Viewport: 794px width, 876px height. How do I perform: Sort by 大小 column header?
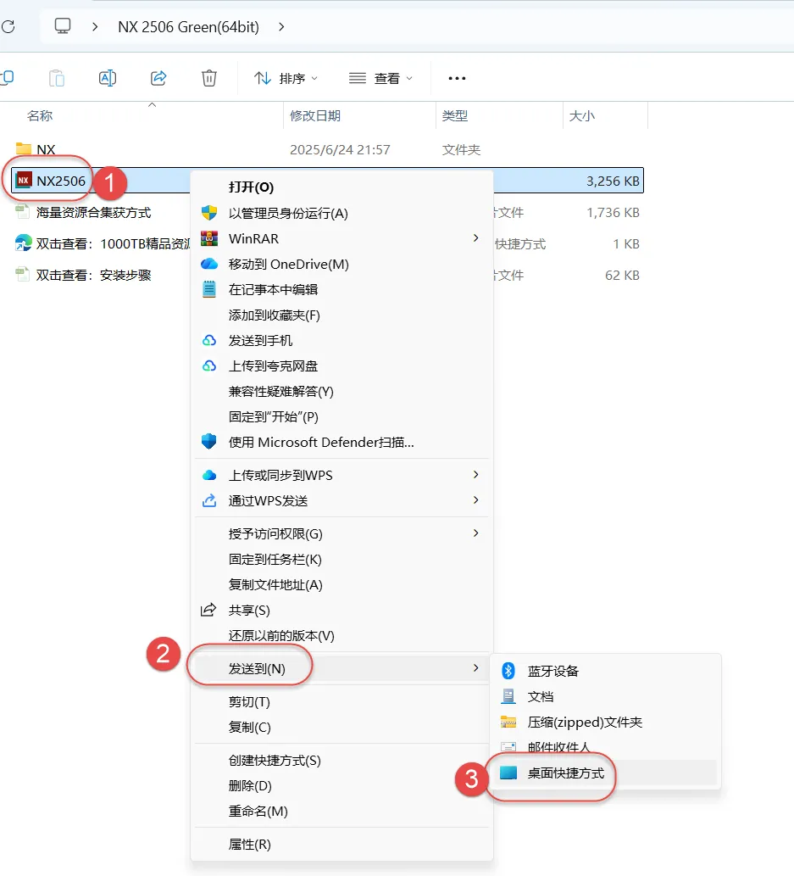582,115
